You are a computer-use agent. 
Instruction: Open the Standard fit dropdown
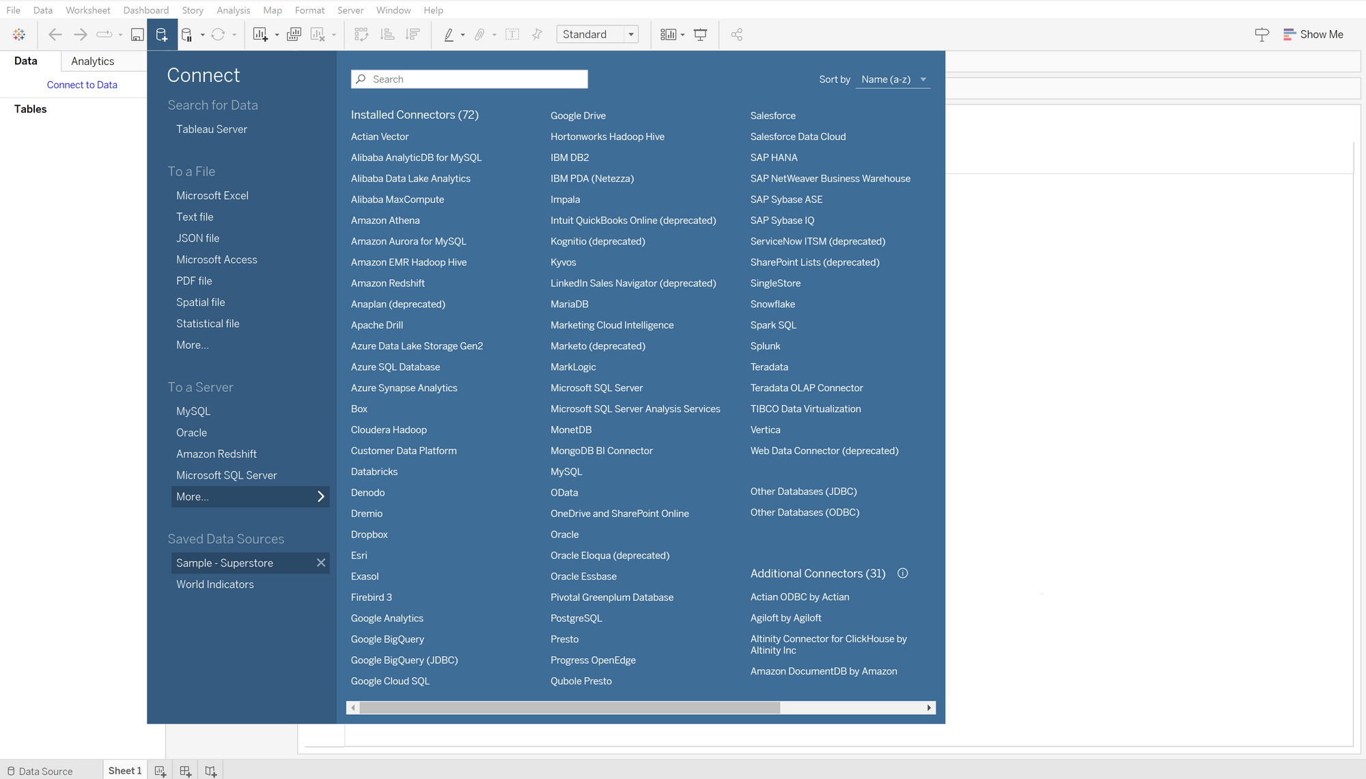click(x=631, y=34)
